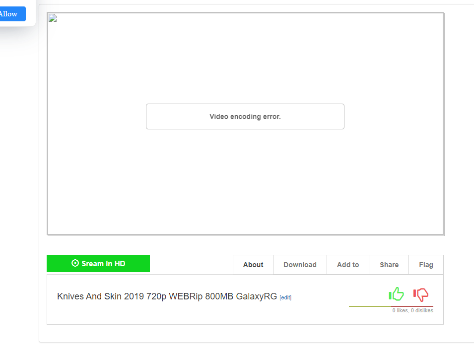Viewport: 474px width, 345px height.
Task: Click the play circle icon on Stream button
Action: click(75, 263)
